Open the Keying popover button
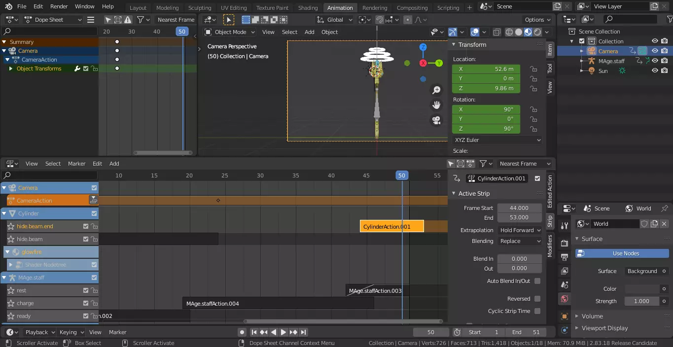This screenshot has height=347, width=673. pyautogui.click(x=71, y=332)
